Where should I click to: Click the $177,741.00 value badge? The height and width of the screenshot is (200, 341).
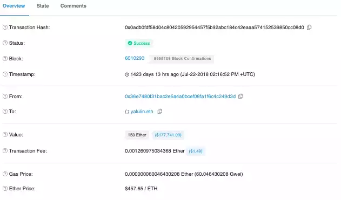click(168, 135)
